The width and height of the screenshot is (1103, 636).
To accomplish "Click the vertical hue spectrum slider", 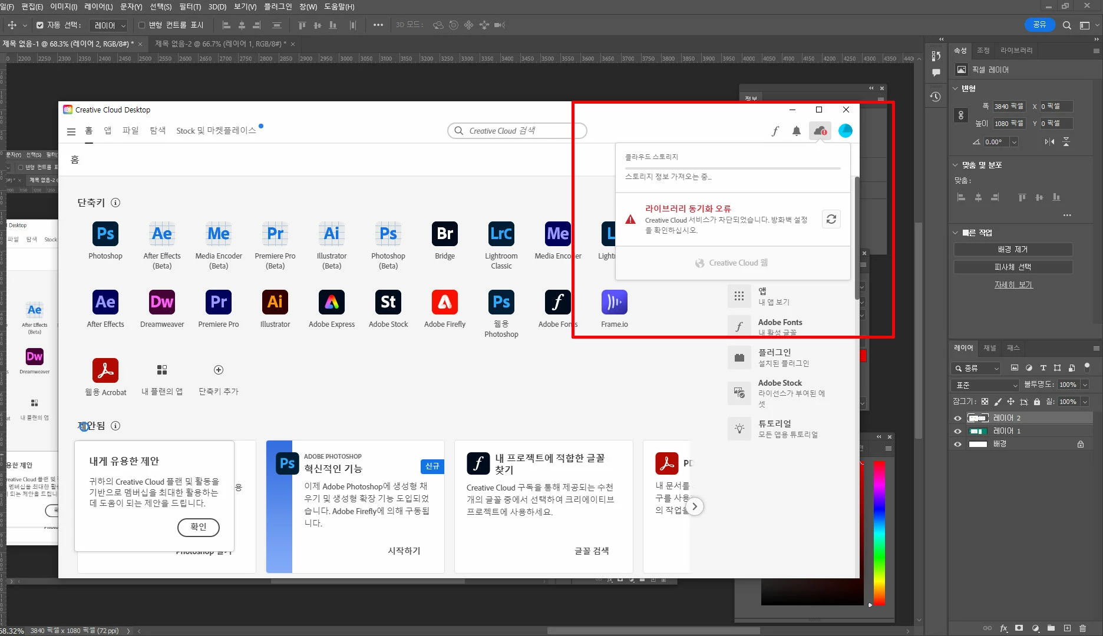I will [879, 532].
